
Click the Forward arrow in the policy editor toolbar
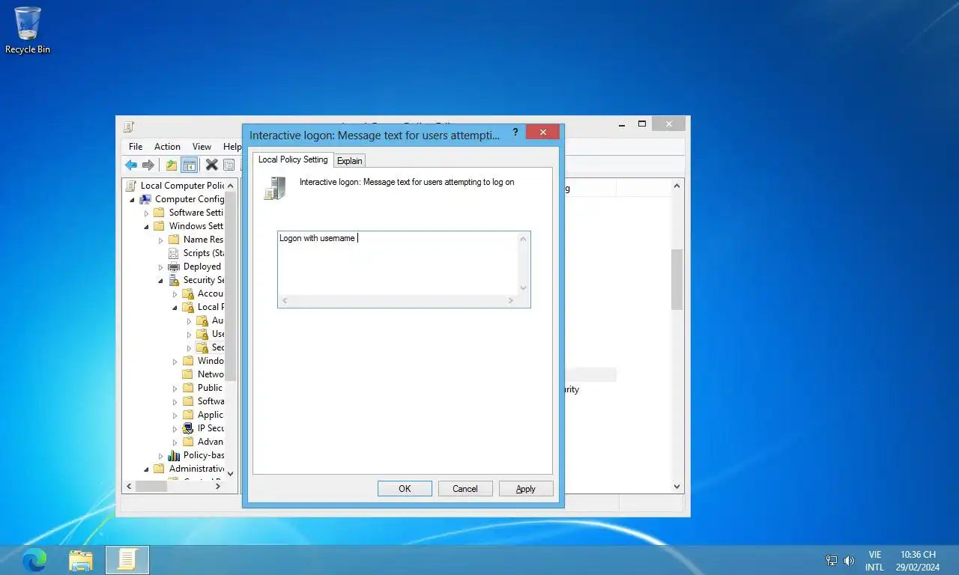[x=148, y=165]
